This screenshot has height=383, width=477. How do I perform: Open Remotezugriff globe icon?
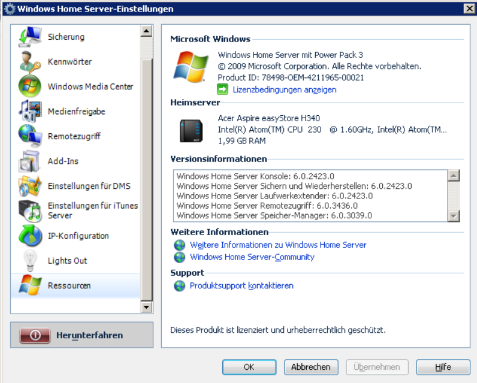[x=30, y=136]
